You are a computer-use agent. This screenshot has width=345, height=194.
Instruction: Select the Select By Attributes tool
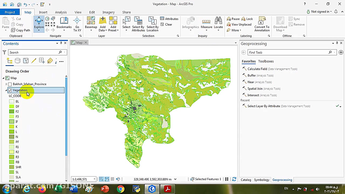(138, 24)
